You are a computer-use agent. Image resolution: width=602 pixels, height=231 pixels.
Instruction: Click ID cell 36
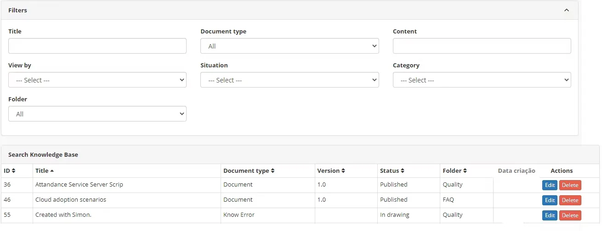[x=7, y=184]
